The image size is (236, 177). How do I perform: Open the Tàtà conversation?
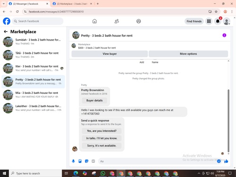coord(33,55)
